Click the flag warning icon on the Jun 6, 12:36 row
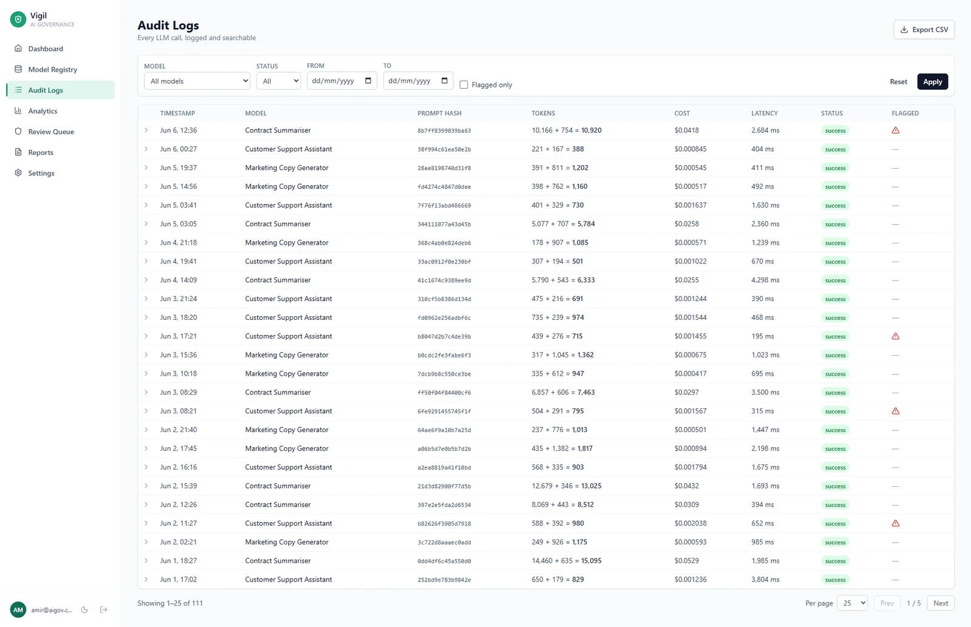The width and height of the screenshot is (971, 627). coord(895,130)
